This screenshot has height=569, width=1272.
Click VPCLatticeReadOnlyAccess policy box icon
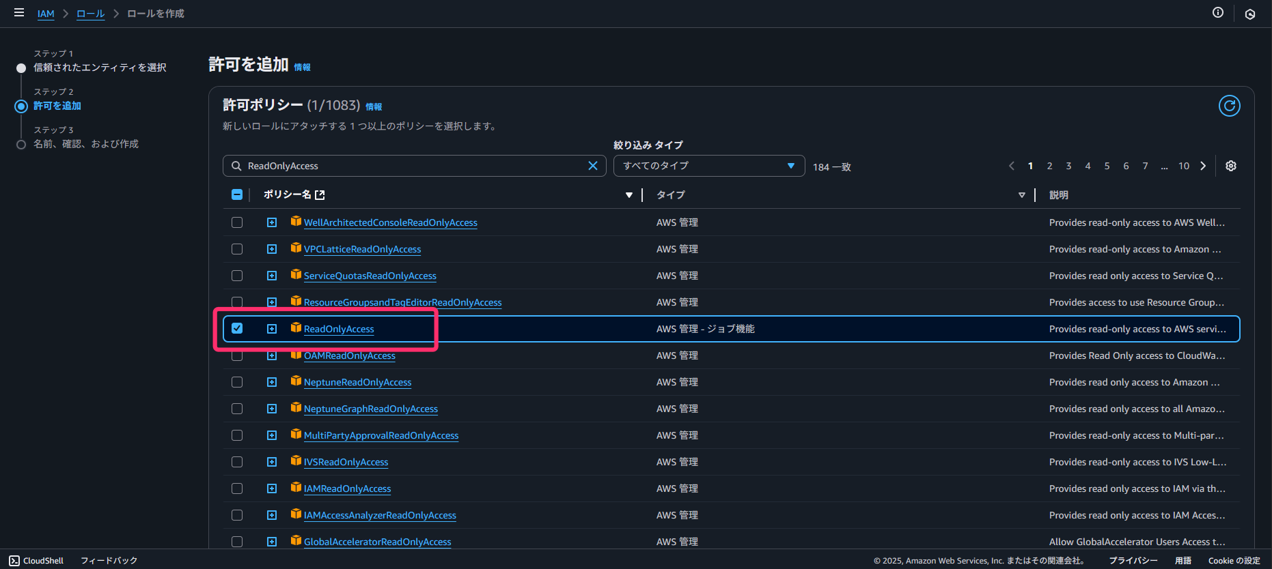click(296, 248)
